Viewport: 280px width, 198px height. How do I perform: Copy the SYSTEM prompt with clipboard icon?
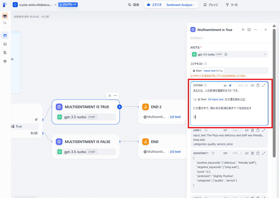point(258,85)
